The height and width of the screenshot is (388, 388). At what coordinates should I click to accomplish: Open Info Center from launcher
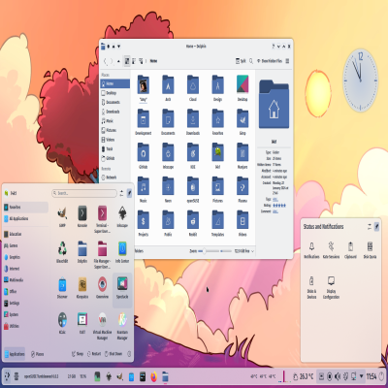point(122,251)
